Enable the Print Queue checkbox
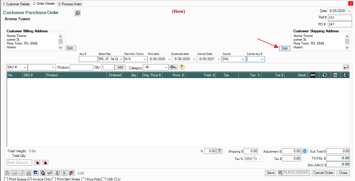This screenshot has height=181, width=355. coord(6,179)
